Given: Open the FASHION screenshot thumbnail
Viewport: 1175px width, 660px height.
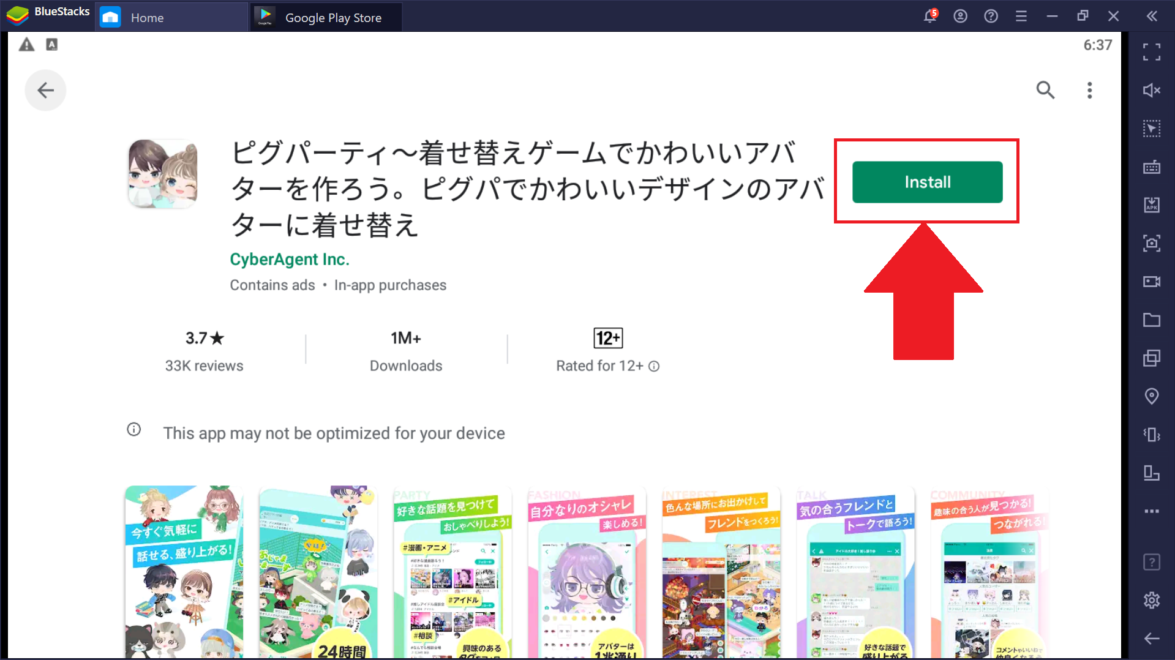Looking at the screenshot, I should [x=587, y=572].
